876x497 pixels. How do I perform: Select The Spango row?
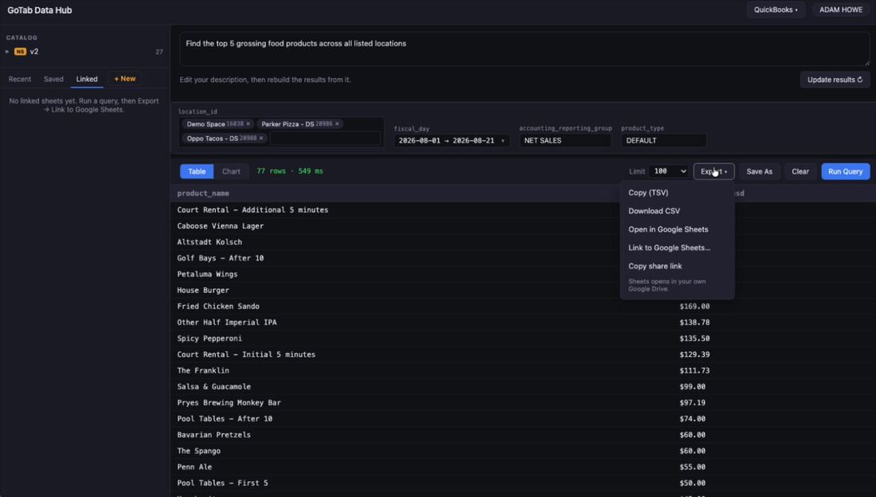click(x=523, y=451)
